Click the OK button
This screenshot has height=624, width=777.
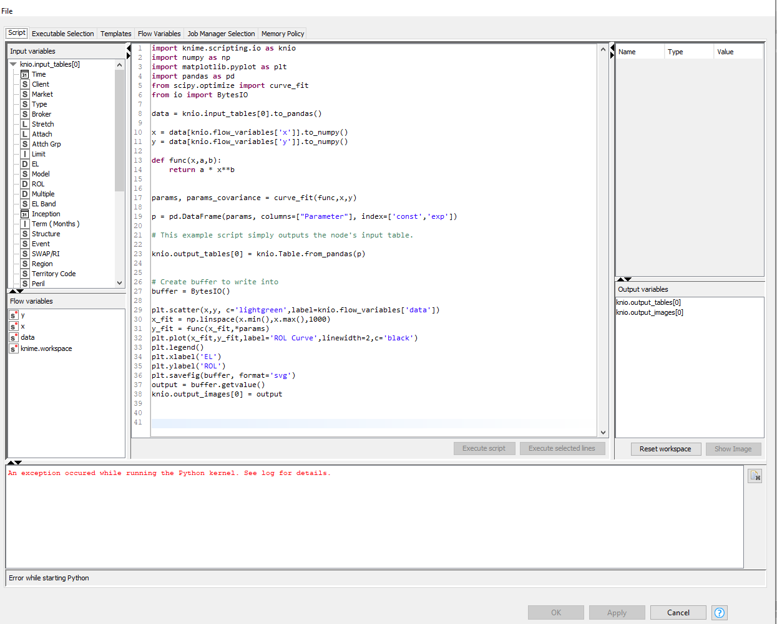(556, 613)
